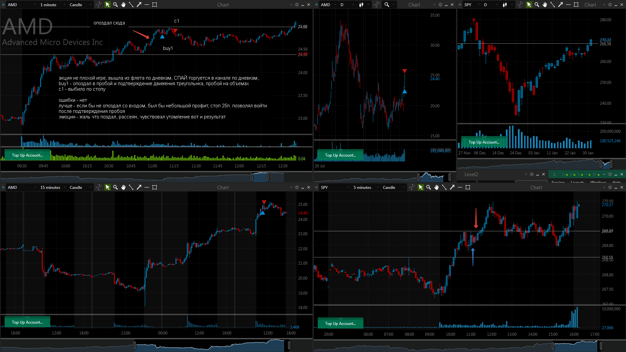Click Top Up Account in AMD 15 minutes chart
Viewport: 626px width, 352px height.
pyautogui.click(x=27, y=322)
